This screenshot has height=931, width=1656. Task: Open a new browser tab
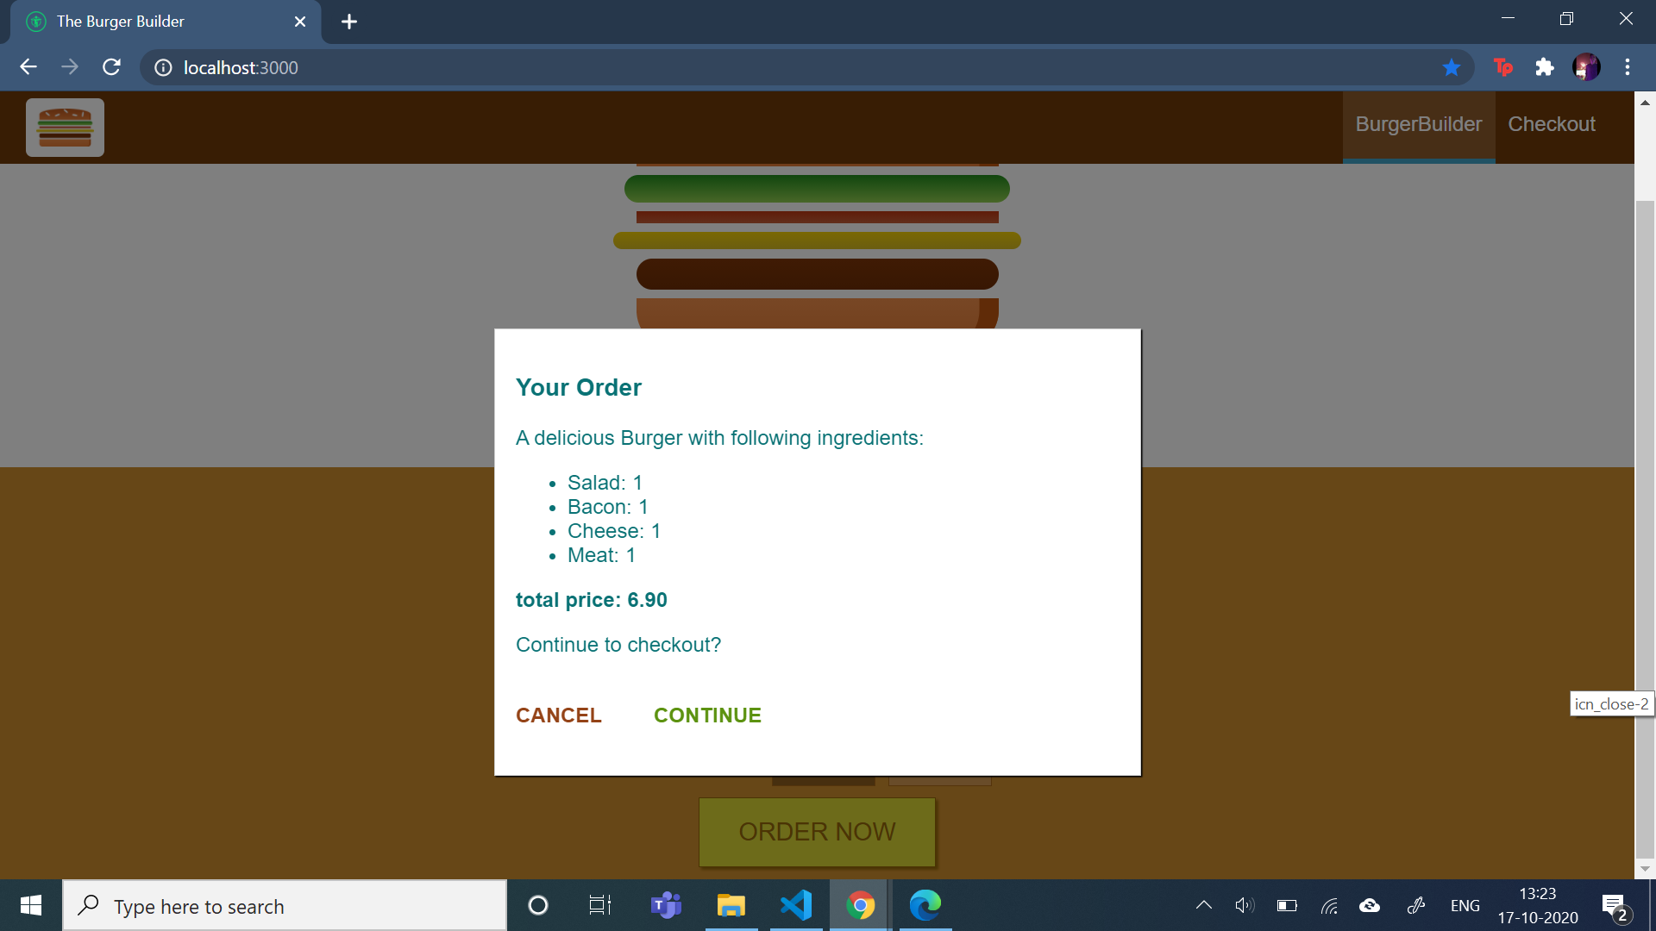(x=349, y=22)
